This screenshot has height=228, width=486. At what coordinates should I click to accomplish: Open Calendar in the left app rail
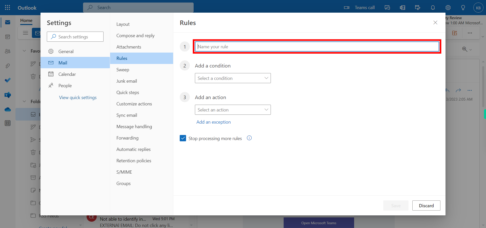pyautogui.click(x=8, y=37)
